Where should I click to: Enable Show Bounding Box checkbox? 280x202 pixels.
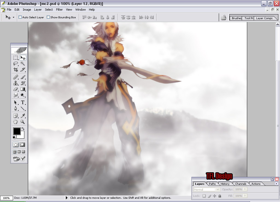click(x=48, y=17)
